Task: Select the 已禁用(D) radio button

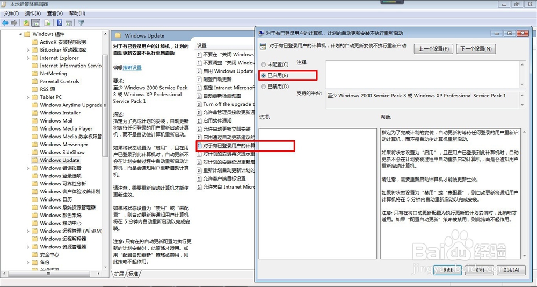Action: [263, 87]
